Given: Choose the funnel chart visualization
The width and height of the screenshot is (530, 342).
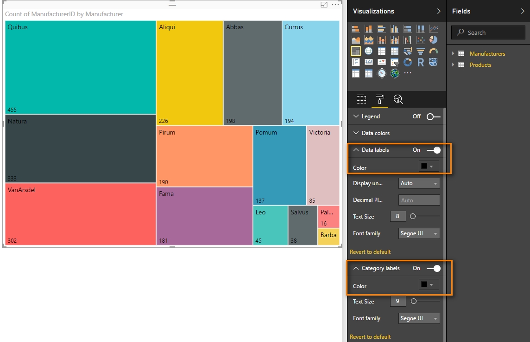Looking at the screenshot, I should coord(421,51).
